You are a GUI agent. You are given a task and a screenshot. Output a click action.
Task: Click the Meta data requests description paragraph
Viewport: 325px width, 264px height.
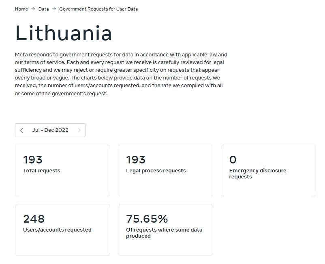click(x=121, y=74)
